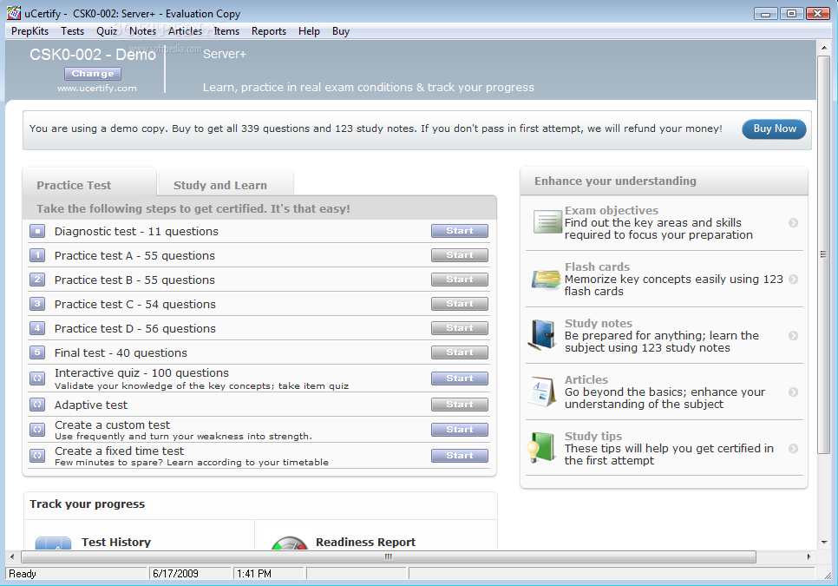
Task: Click the Practice test B number icon
Action: coord(37,280)
